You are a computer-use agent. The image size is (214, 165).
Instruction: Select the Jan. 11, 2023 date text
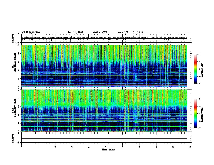pos(75,32)
